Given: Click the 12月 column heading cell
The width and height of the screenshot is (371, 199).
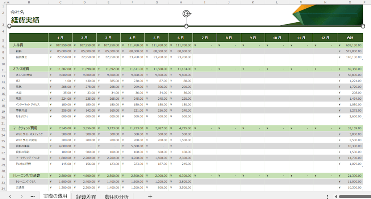Looking at the screenshot, I should [325, 38].
